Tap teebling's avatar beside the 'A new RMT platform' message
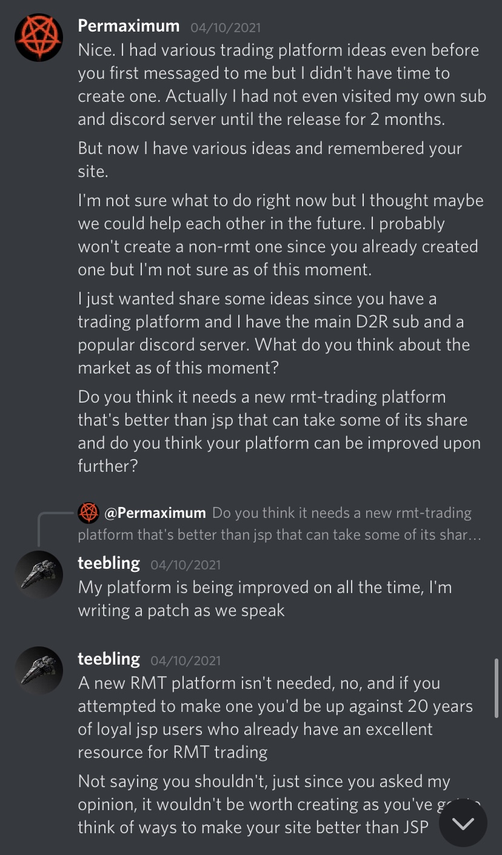Screen dimensions: 502x855 point(39,670)
